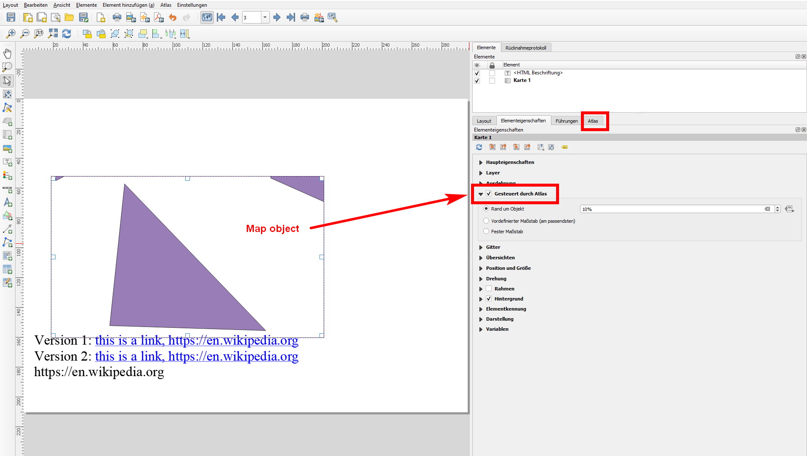The height and width of the screenshot is (456, 807).
Task: Enable the Rahmen checkbox
Action: click(489, 289)
